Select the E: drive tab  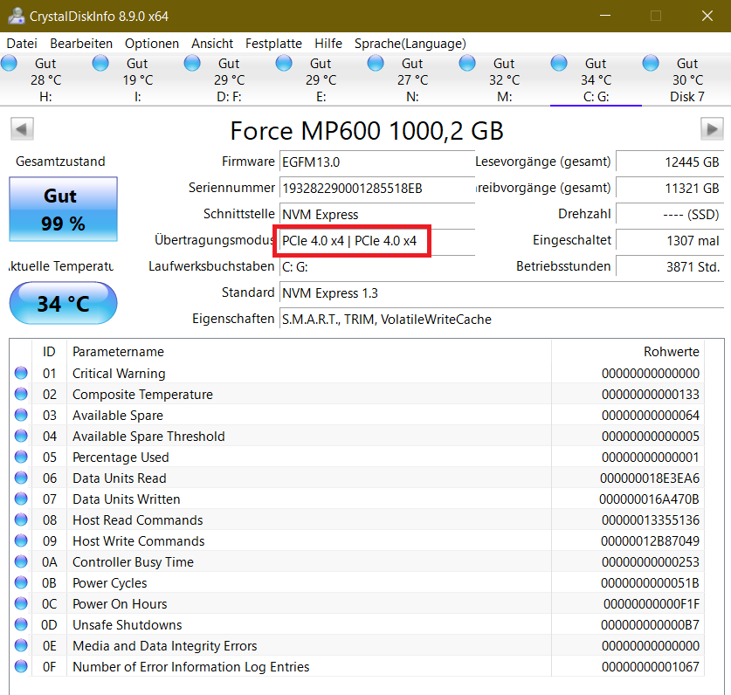pyautogui.click(x=321, y=79)
